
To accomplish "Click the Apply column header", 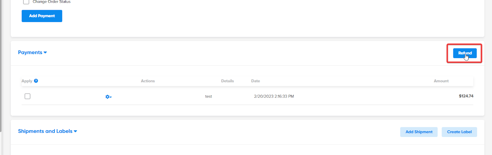I will [x=27, y=81].
